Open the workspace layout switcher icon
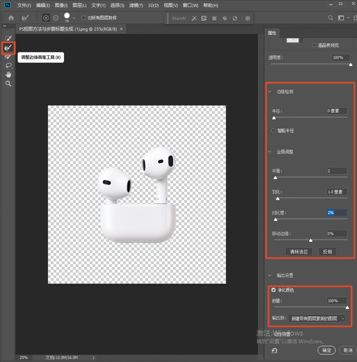Screen dimensions: 357x362 (341, 18)
